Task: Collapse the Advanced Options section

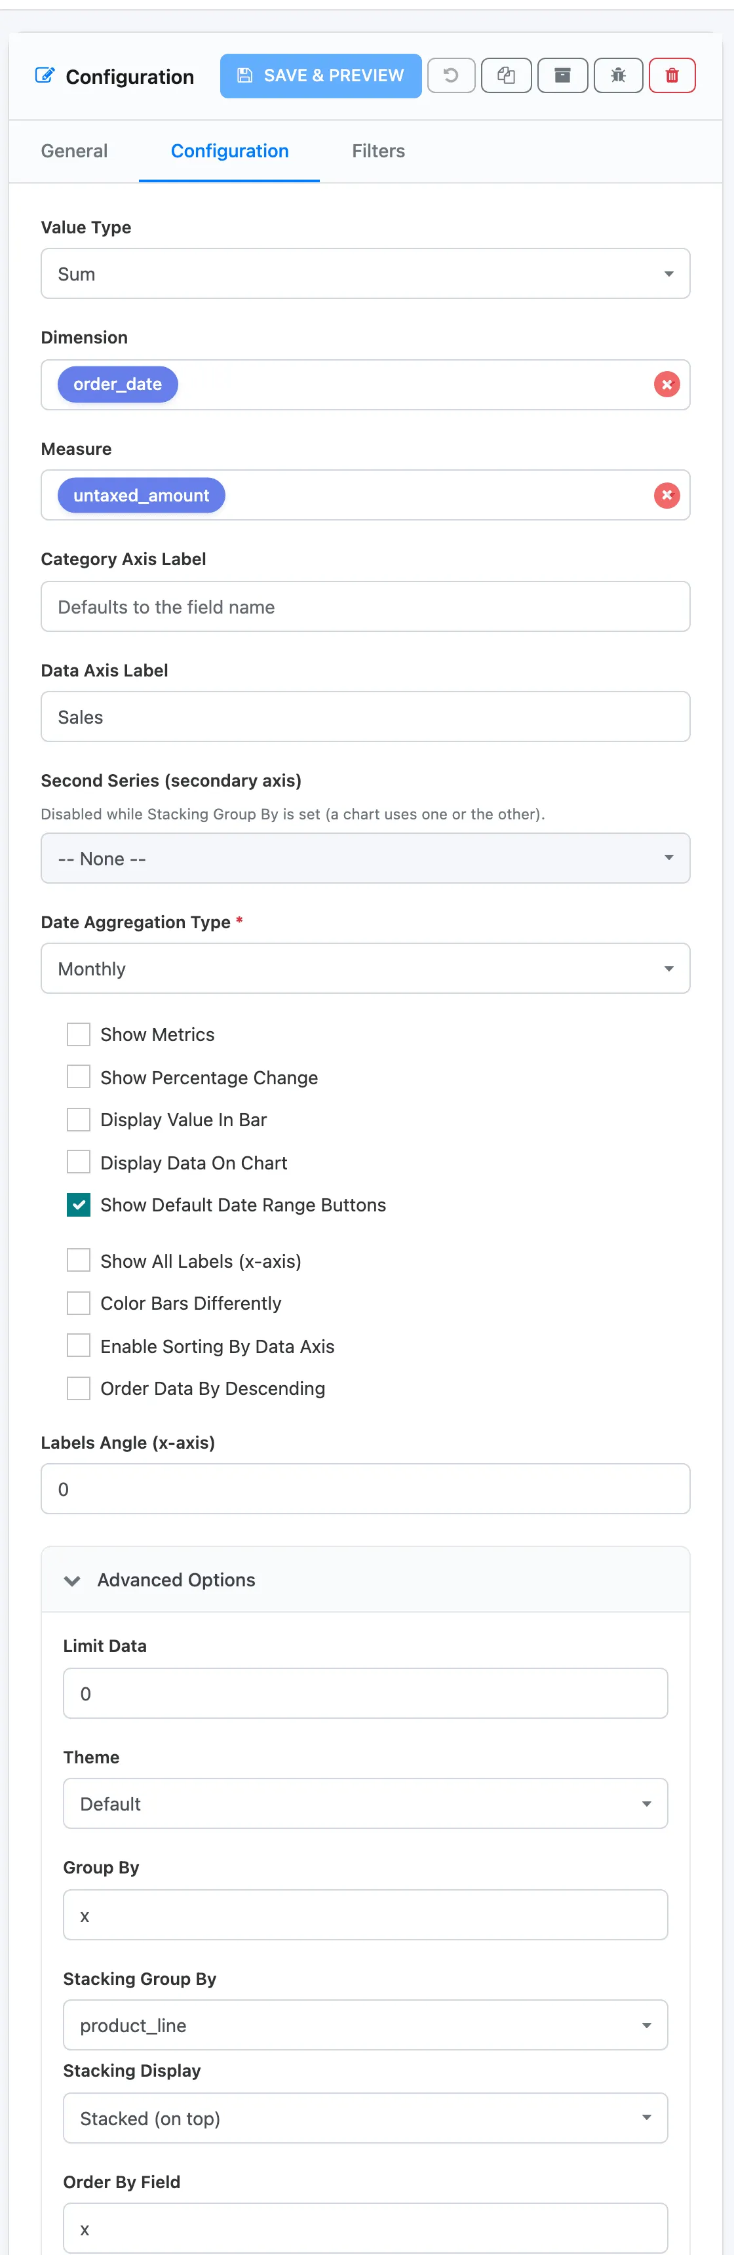Action: tap(366, 1580)
